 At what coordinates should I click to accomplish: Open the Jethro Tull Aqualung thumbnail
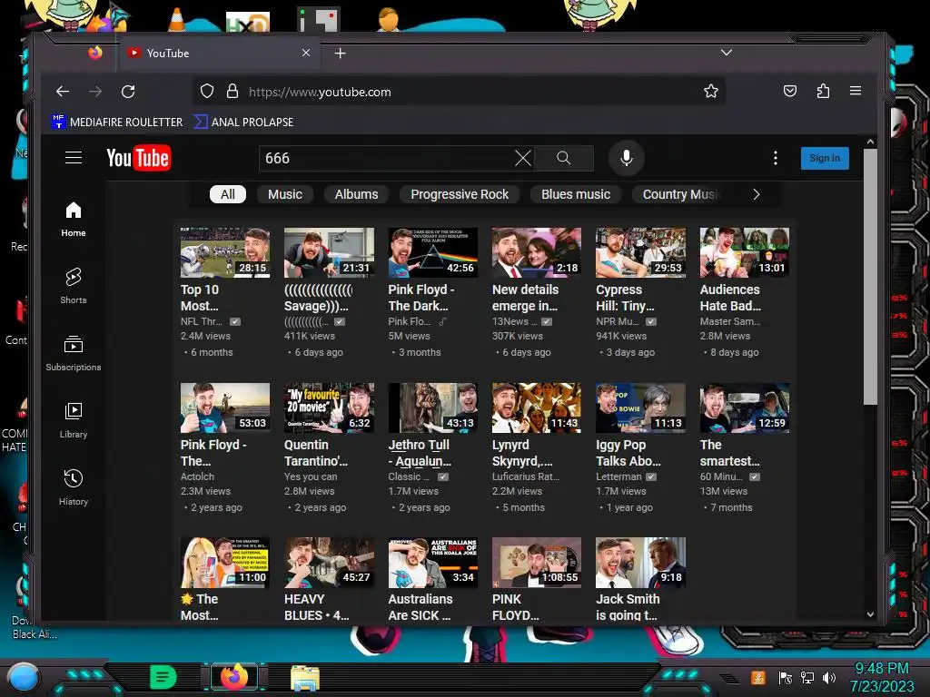click(x=433, y=407)
